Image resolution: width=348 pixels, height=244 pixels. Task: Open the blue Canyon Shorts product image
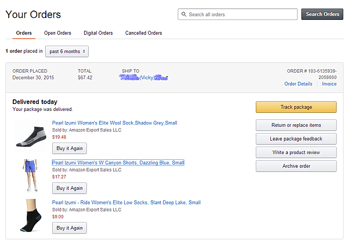tap(31, 175)
